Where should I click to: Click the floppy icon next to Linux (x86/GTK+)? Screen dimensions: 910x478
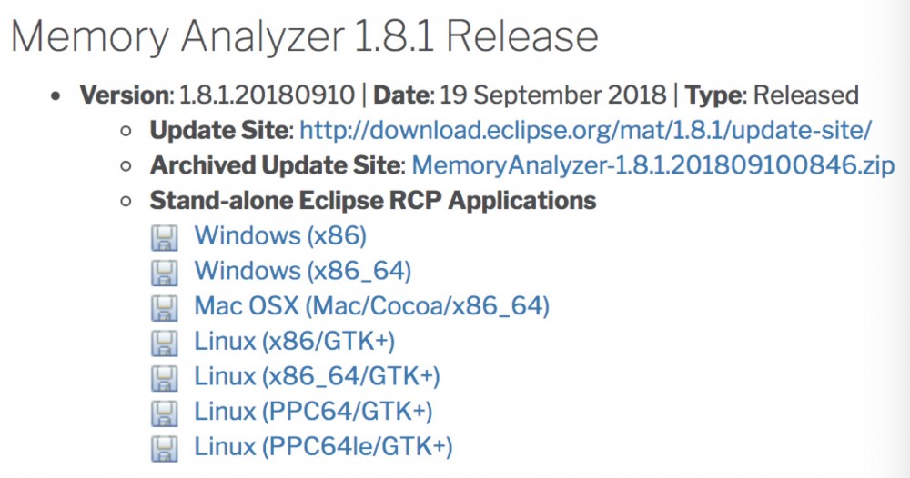point(164,342)
